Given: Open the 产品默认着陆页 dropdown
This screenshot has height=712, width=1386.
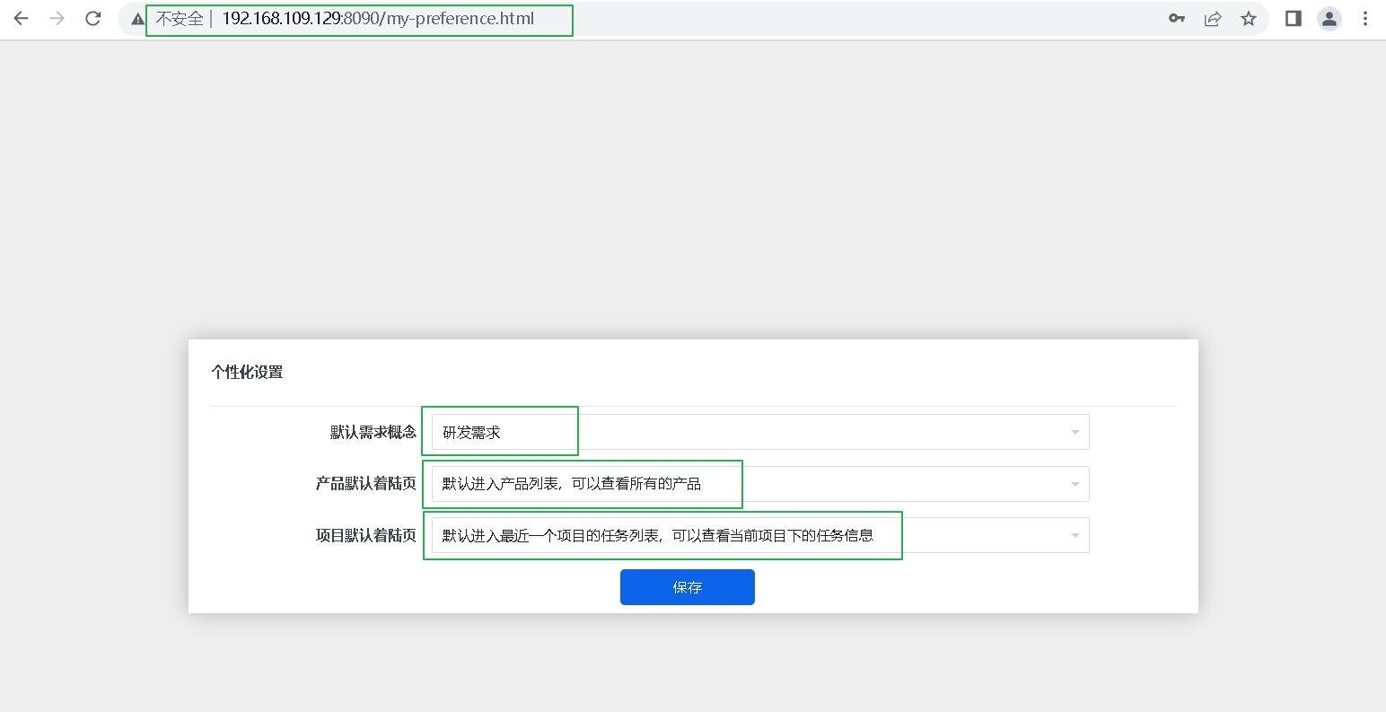Looking at the screenshot, I should click(760, 484).
